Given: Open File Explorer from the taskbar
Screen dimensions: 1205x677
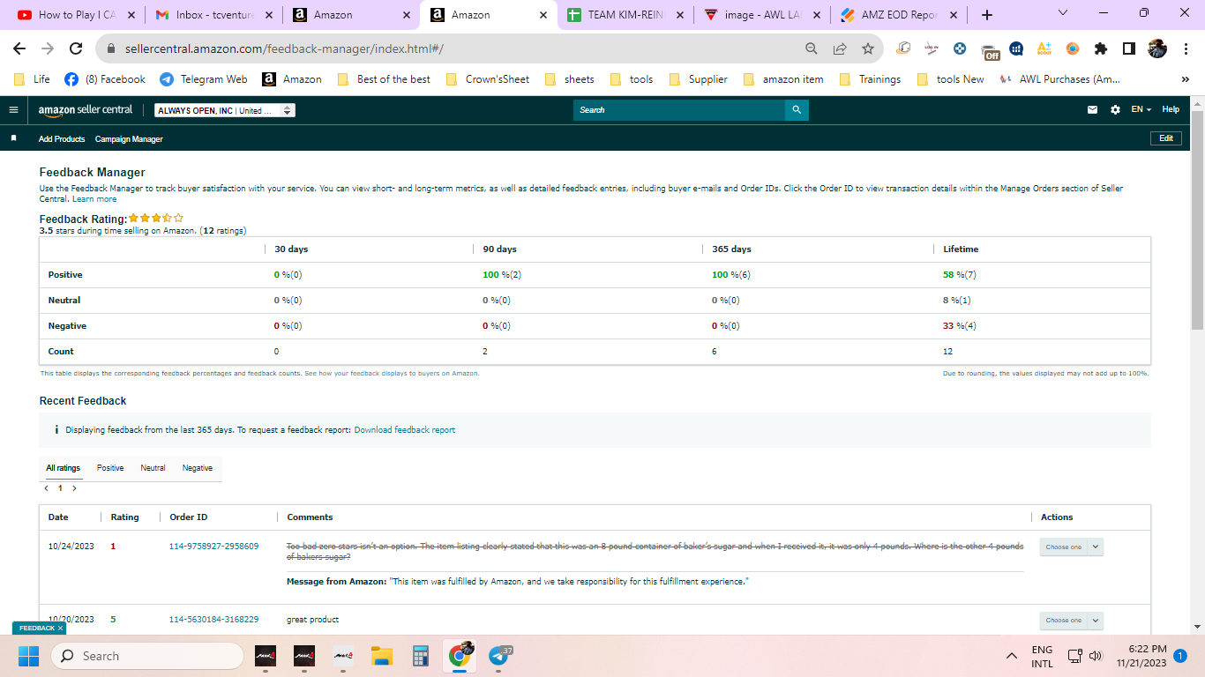Looking at the screenshot, I should [381, 656].
